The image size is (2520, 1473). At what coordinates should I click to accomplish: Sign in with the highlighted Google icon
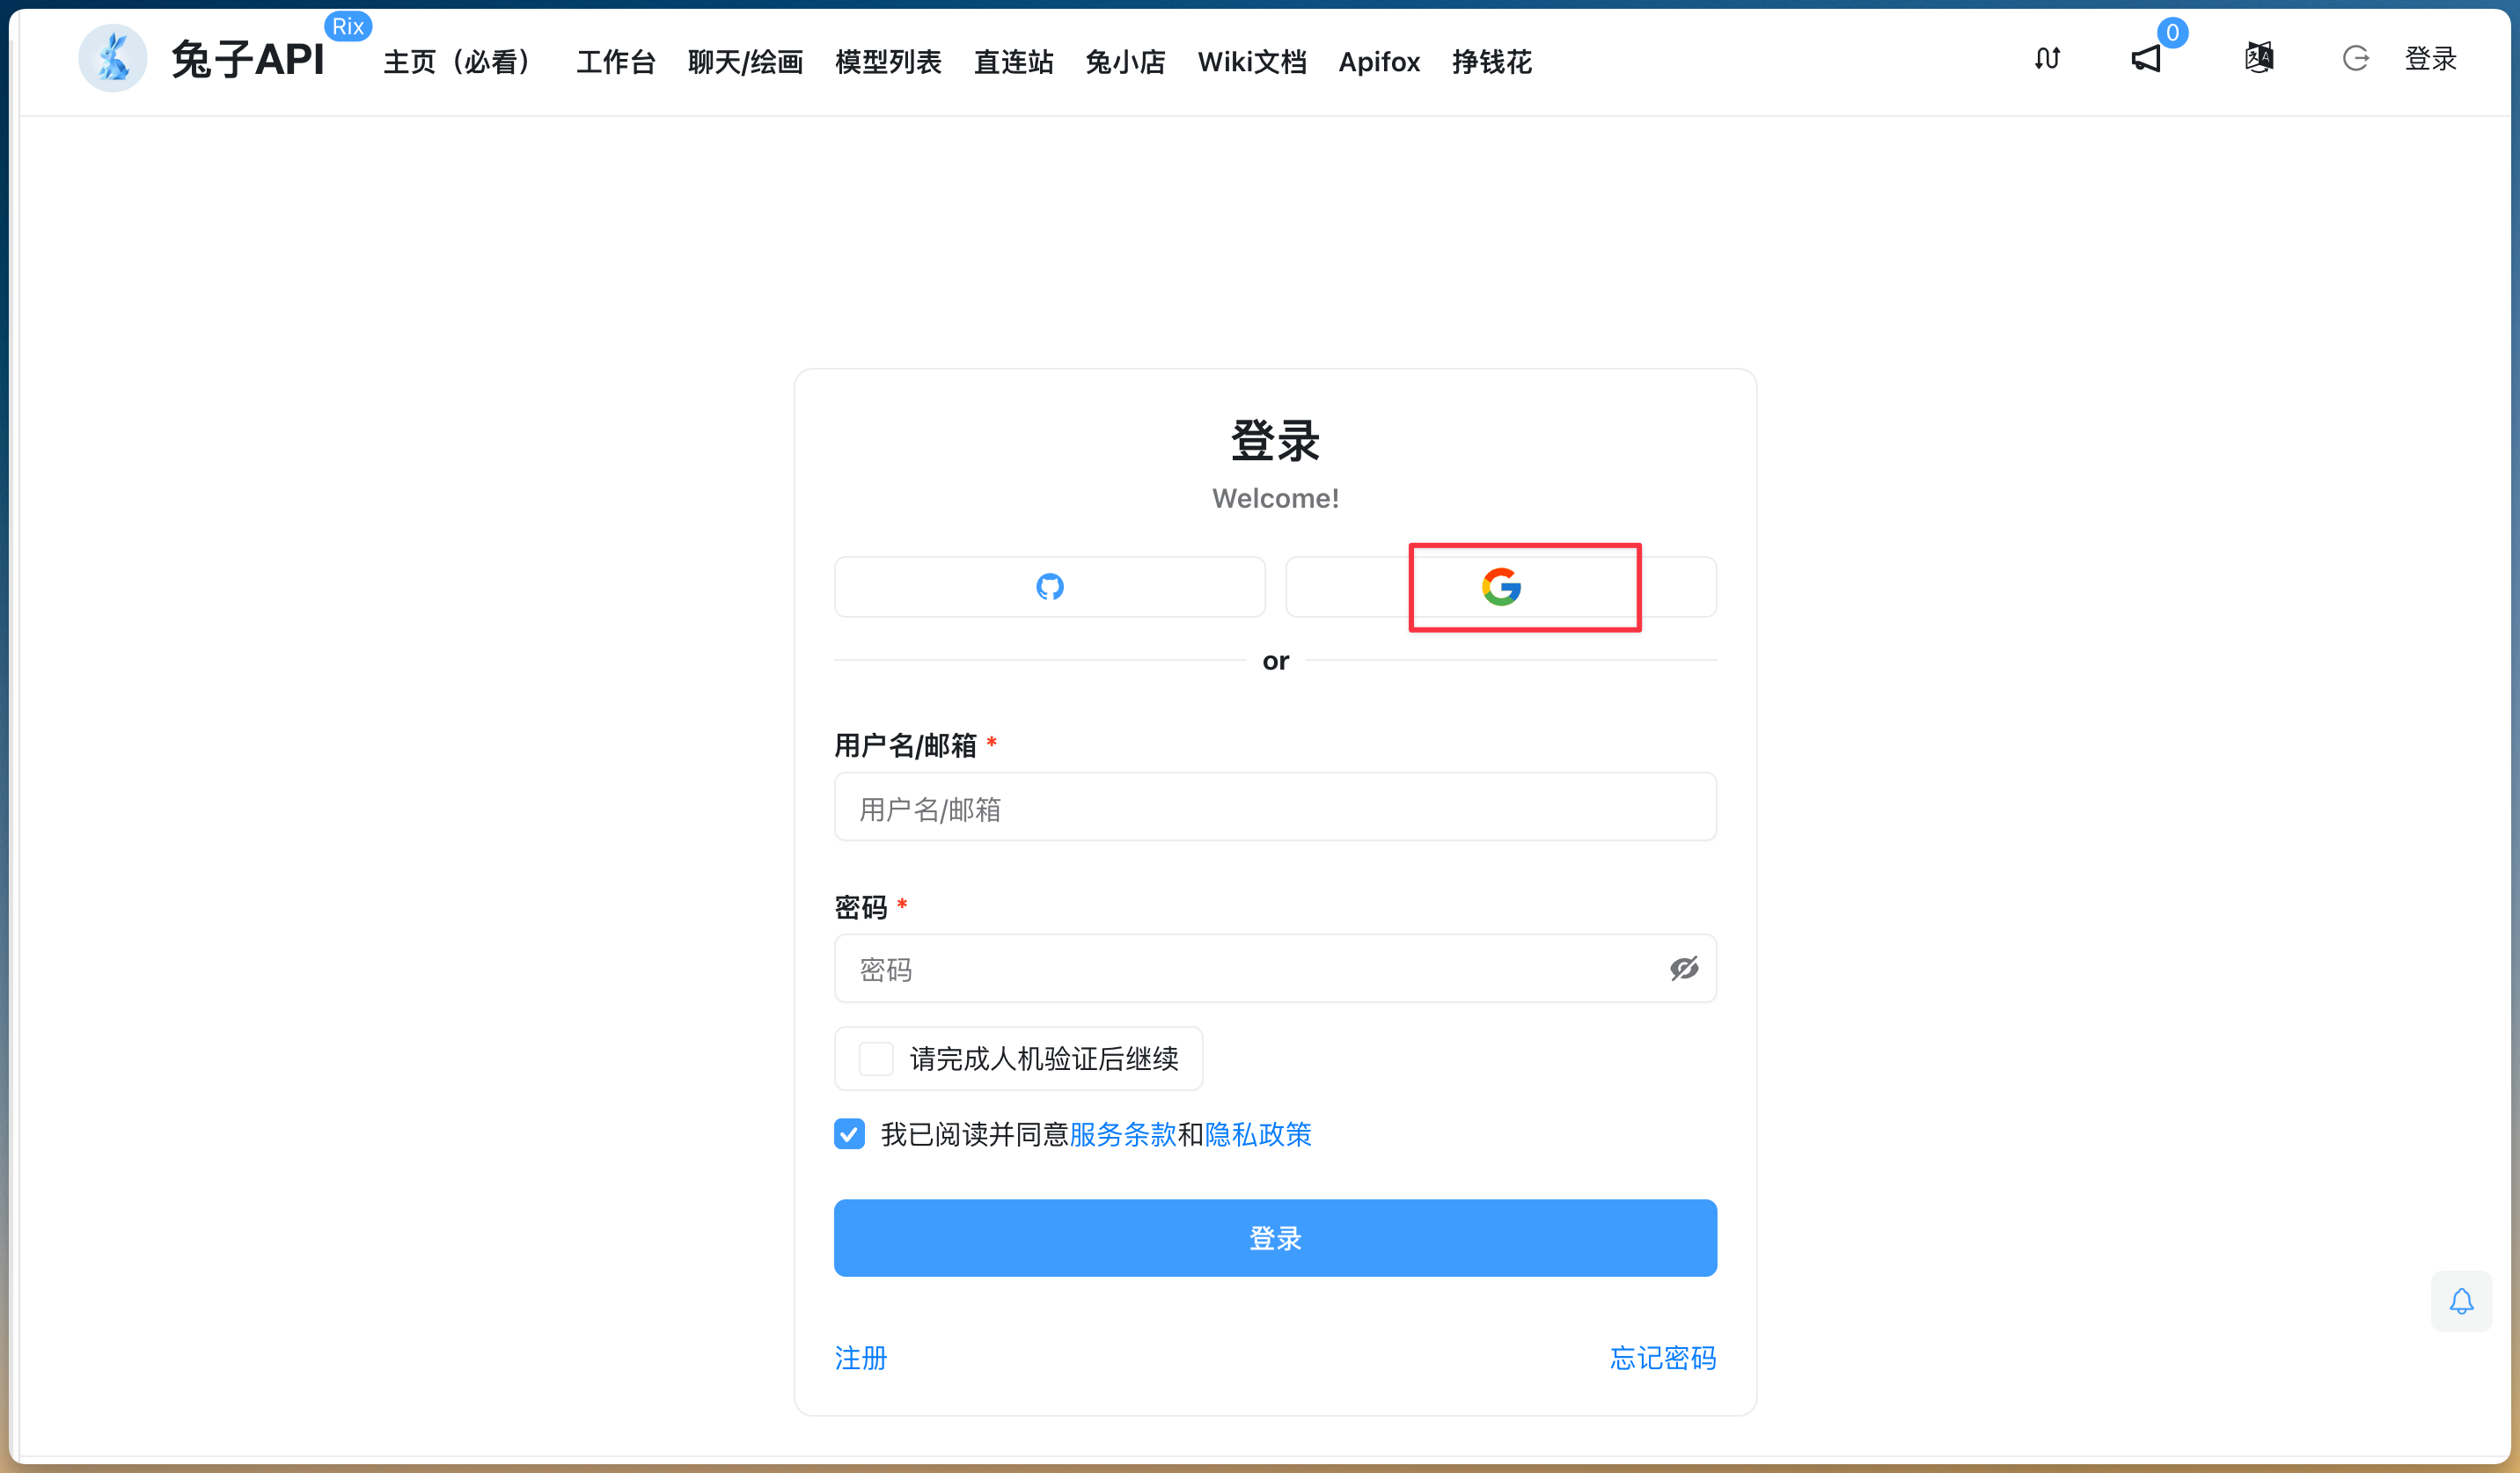pyautogui.click(x=1501, y=587)
